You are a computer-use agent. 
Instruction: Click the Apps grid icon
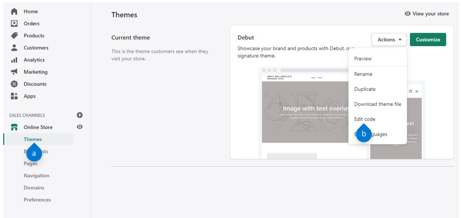pyautogui.click(x=14, y=96)
